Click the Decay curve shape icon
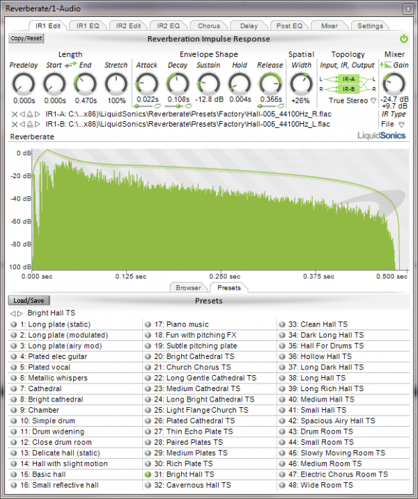The width and height of the screenshot is (418, 499). coord(189,106)
